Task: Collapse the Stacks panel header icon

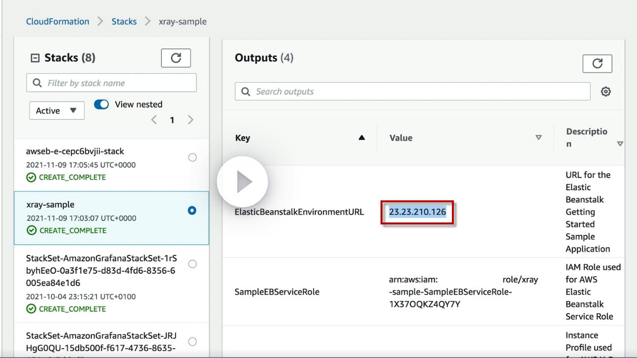Action: point(34,58)
